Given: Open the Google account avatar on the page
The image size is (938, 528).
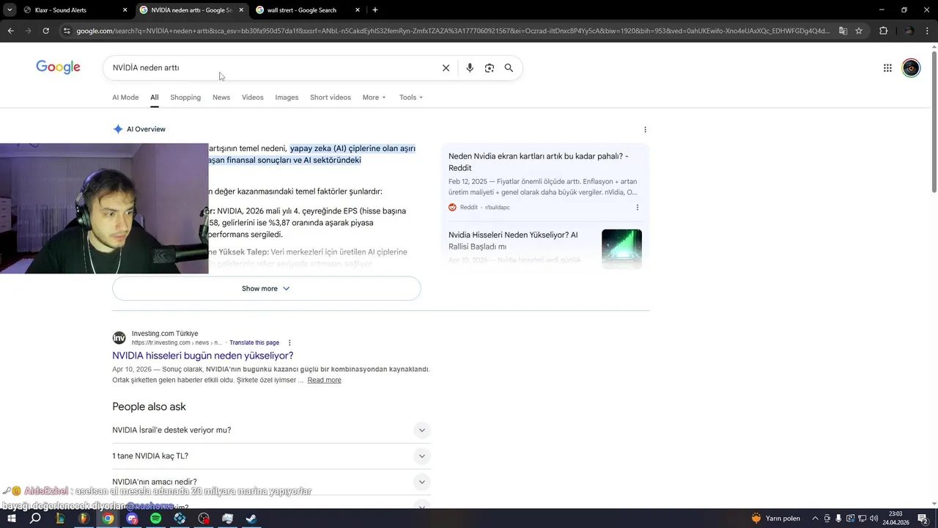Looking at the screenshot, I should (x=911, y=68).
